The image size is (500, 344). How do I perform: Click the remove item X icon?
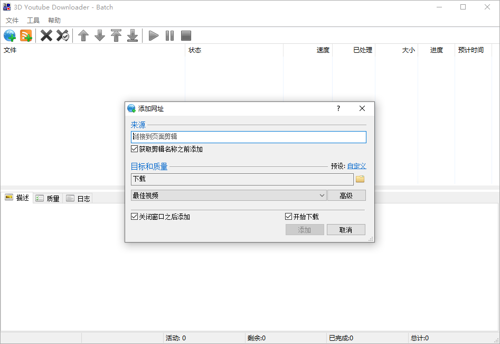pyautogui.click(x=46, y=35)
